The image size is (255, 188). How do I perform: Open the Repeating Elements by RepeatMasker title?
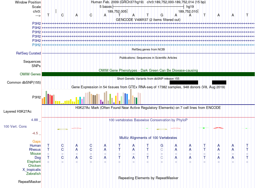tap(148, 178)
